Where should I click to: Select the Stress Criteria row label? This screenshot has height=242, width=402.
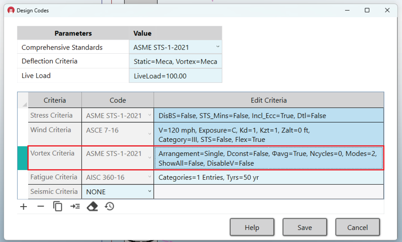pos(55,115)
